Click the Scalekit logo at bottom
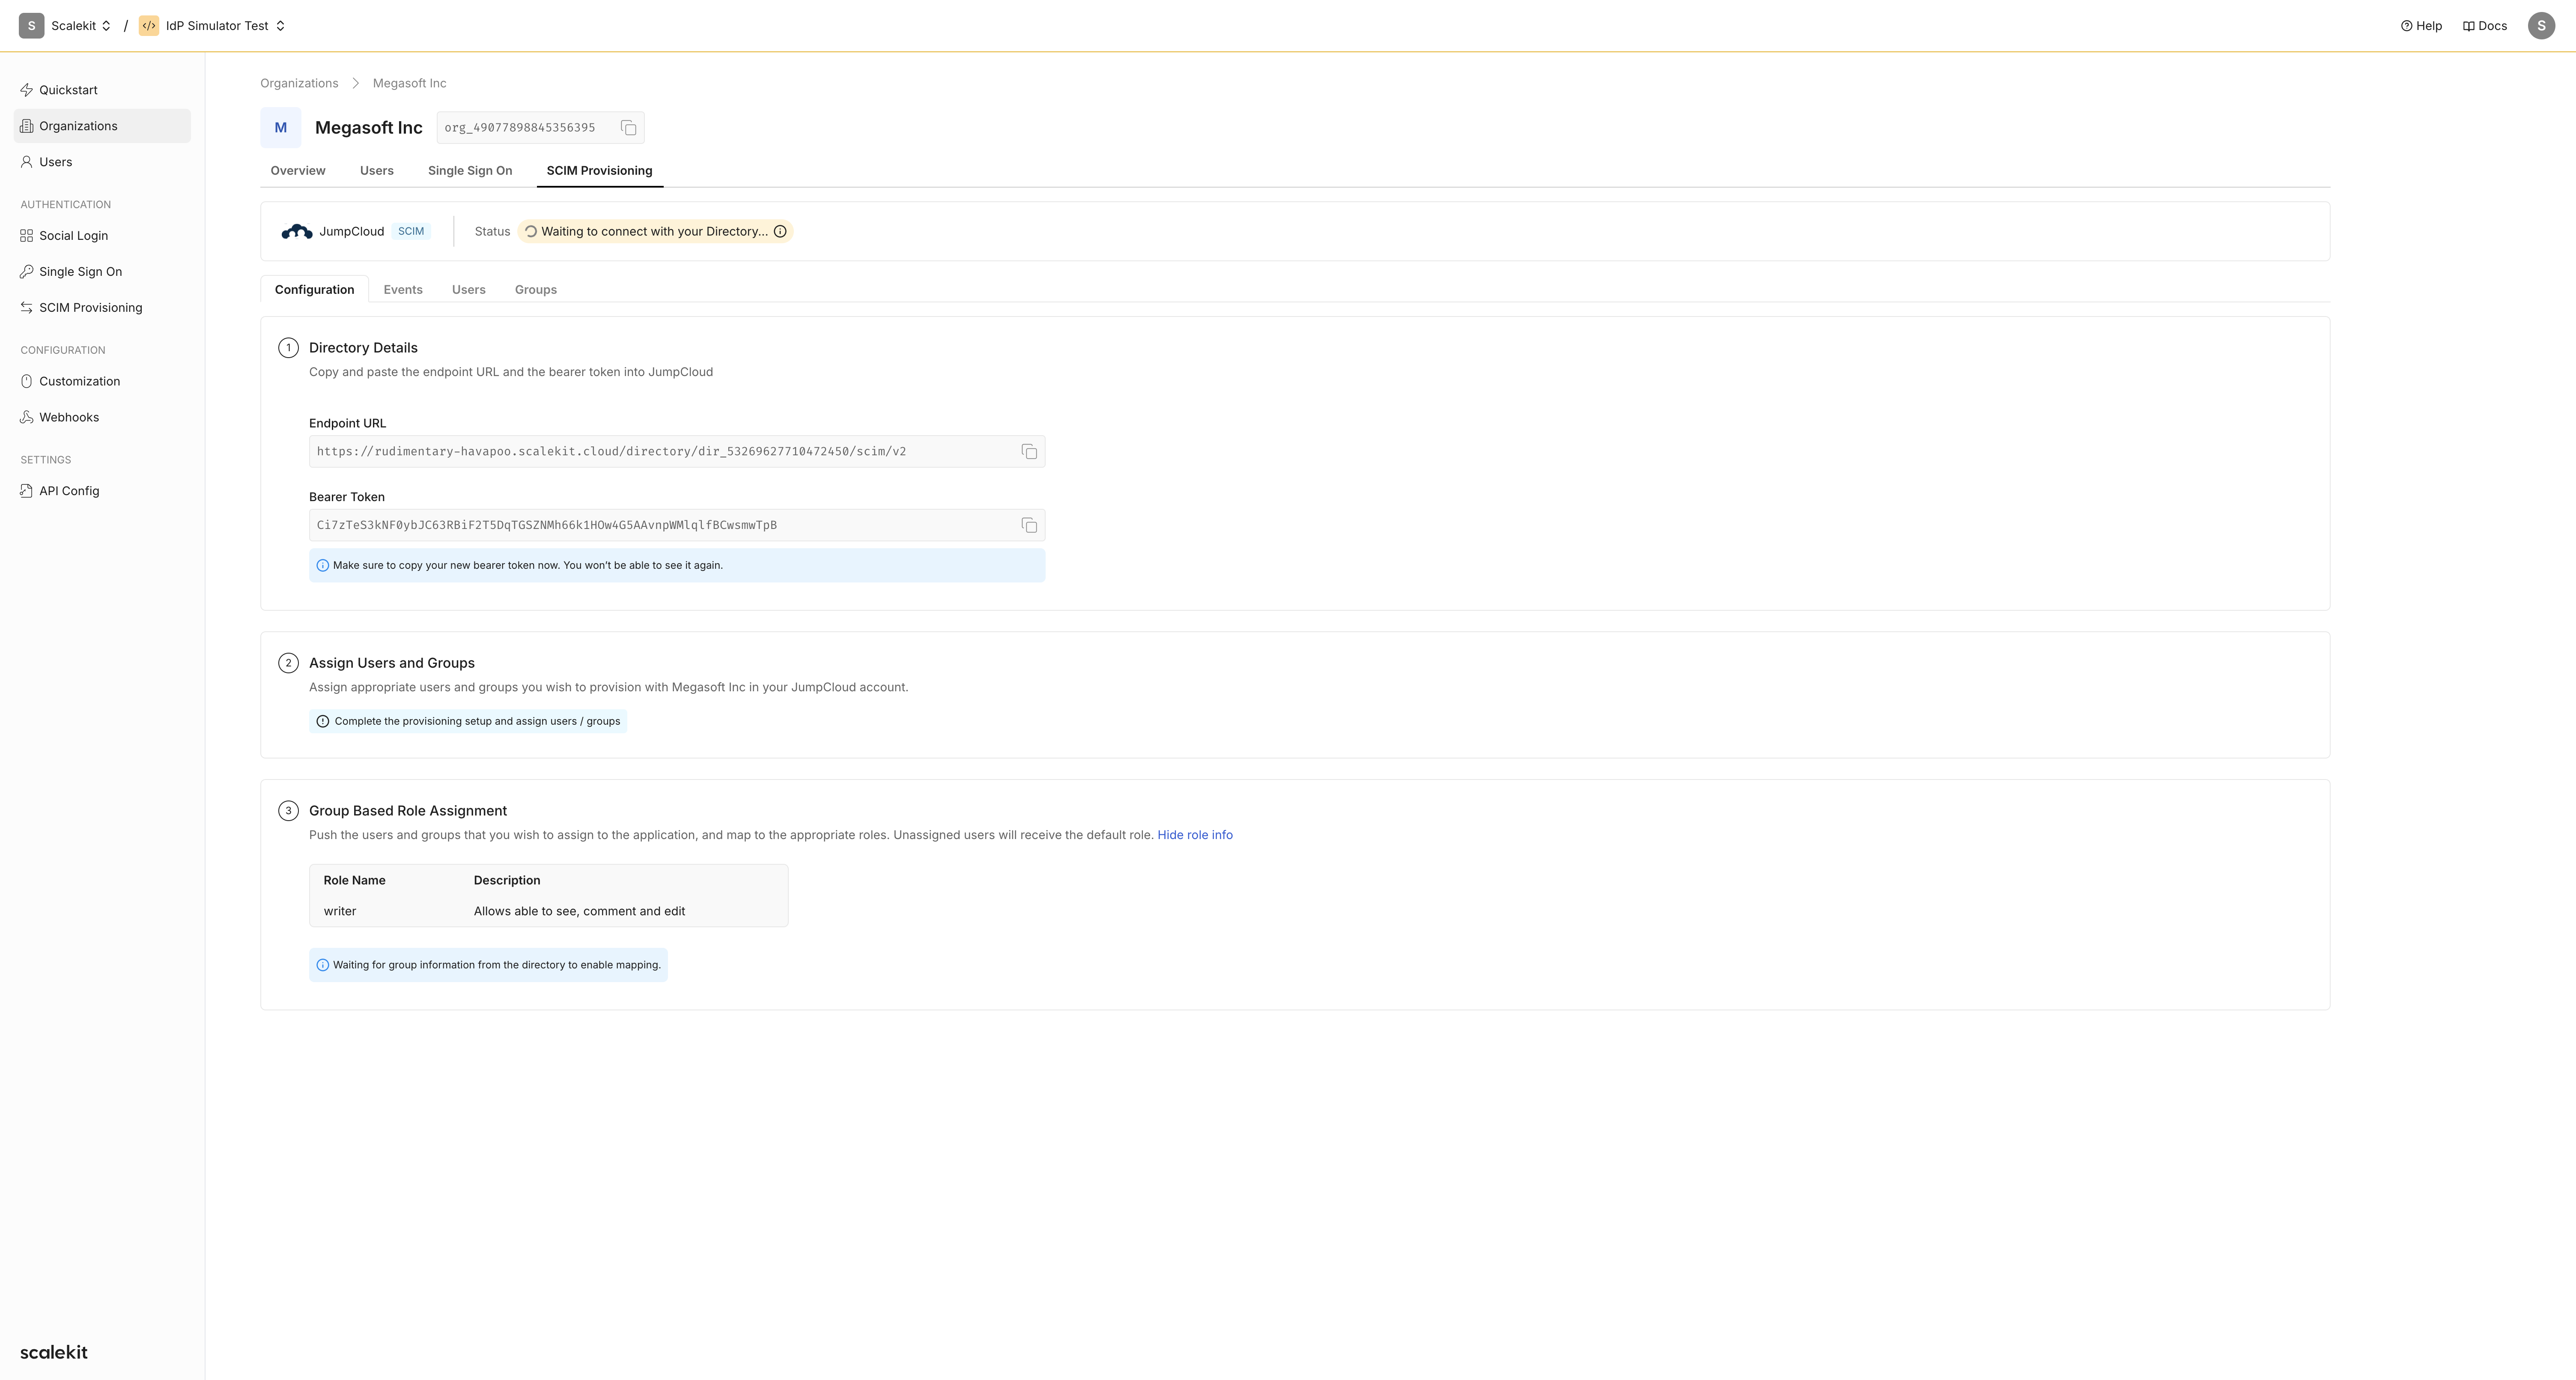 pyautogui.click(x=54, y=1352)
